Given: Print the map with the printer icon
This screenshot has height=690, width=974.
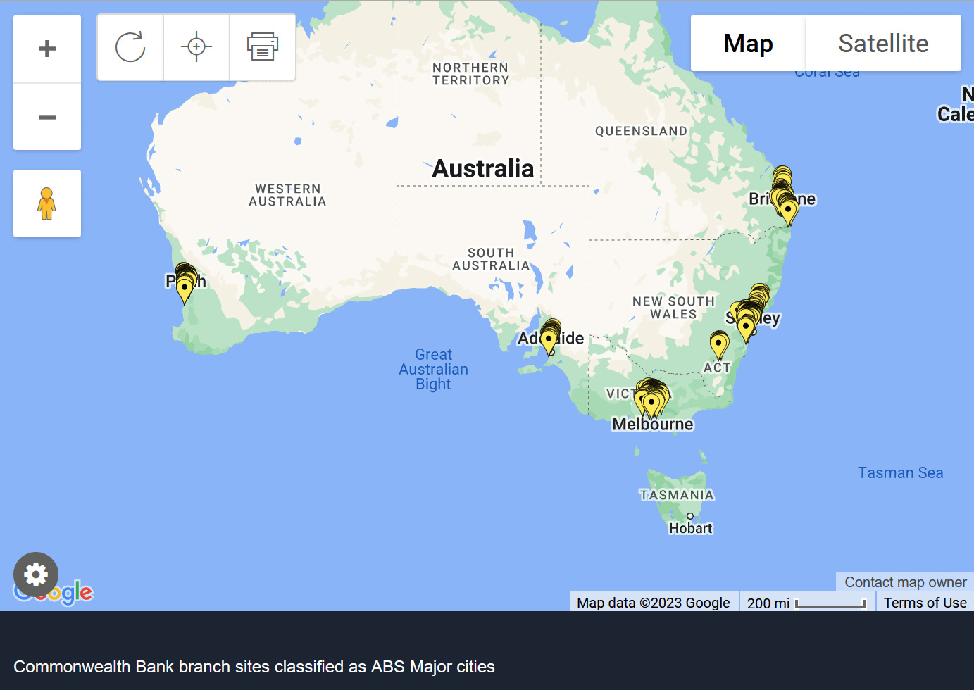Looking at the screenshot, I should tap(263, 47).
